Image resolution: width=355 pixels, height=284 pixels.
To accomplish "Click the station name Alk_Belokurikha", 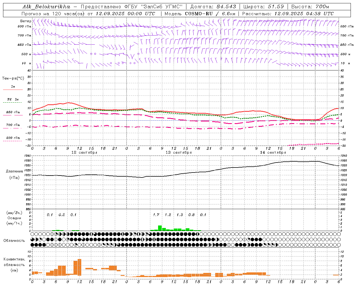I will click(x=46, y=7).
